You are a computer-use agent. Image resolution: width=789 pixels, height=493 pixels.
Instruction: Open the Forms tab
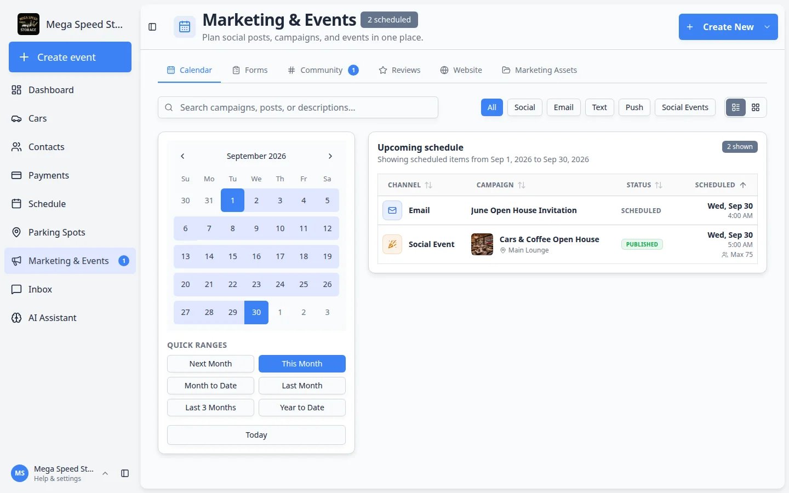250,70
